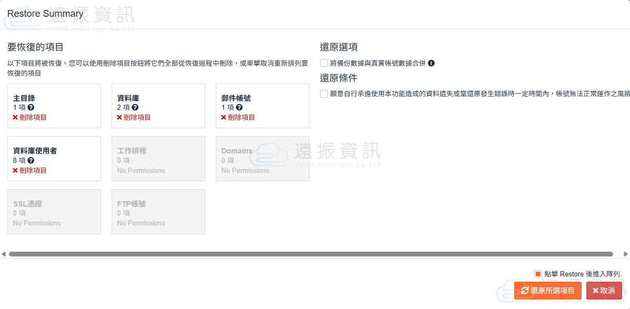Toggle 點擊 Restore 後進入隊列 checkbox
The image size is (630, 309).
(x=538, y=274)
